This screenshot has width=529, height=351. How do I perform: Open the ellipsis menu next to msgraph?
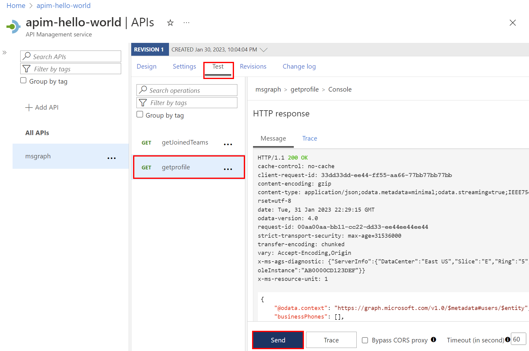(x=111, y=158)
